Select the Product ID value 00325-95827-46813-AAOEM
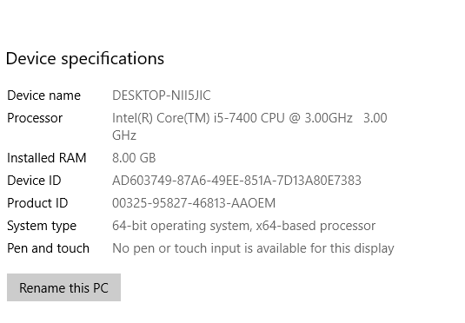The image size is (465, 323). pyautogui.click(x=194, y=203)
